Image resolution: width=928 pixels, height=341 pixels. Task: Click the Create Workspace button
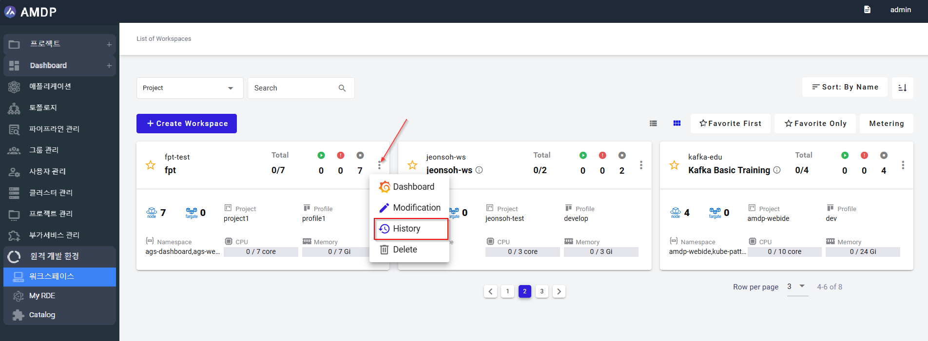tap(187, 124)
